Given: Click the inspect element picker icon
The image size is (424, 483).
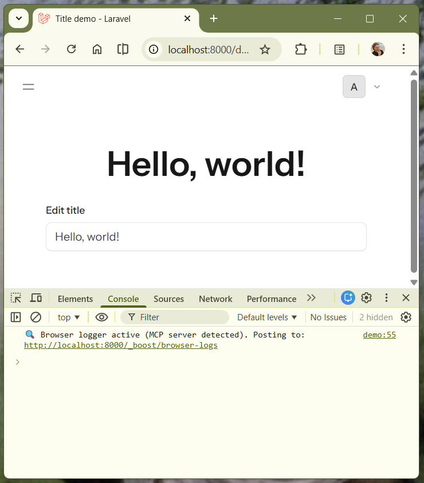Looking at the screenshot, I should (x=16, y=298).
